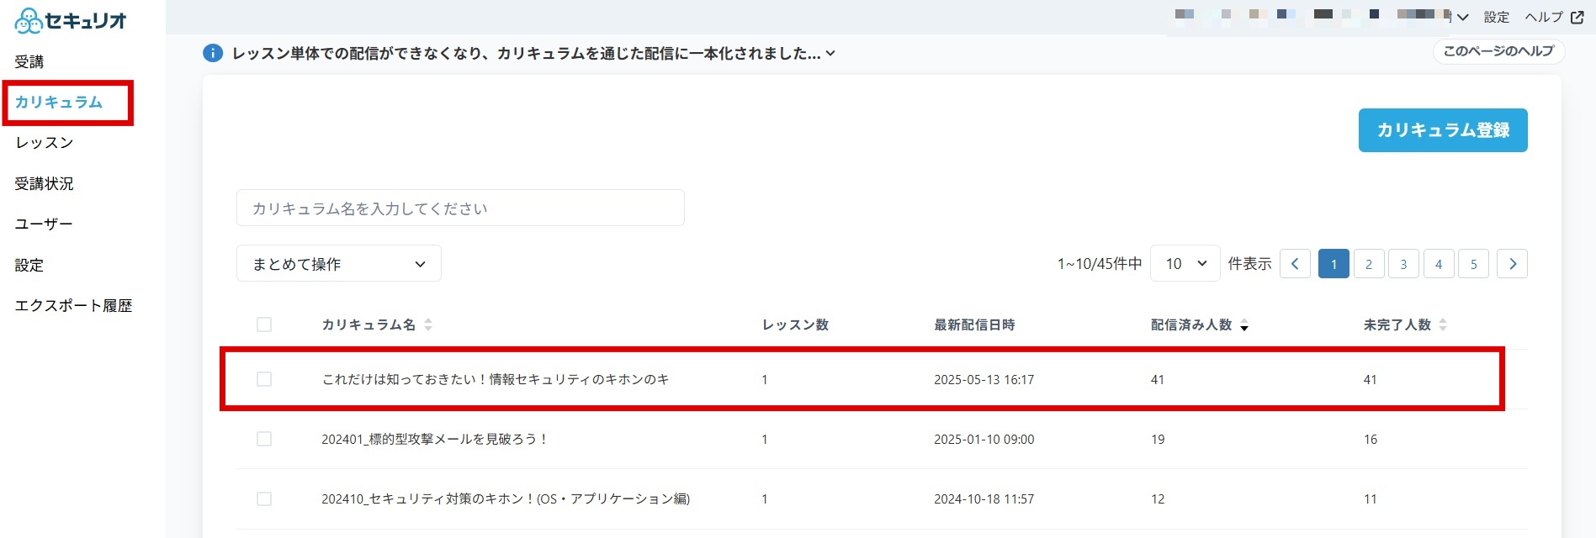Image resolution: width=1596 pixels, height=538 pixels.
Task: Go to page 3
Action: [1403, 264]
